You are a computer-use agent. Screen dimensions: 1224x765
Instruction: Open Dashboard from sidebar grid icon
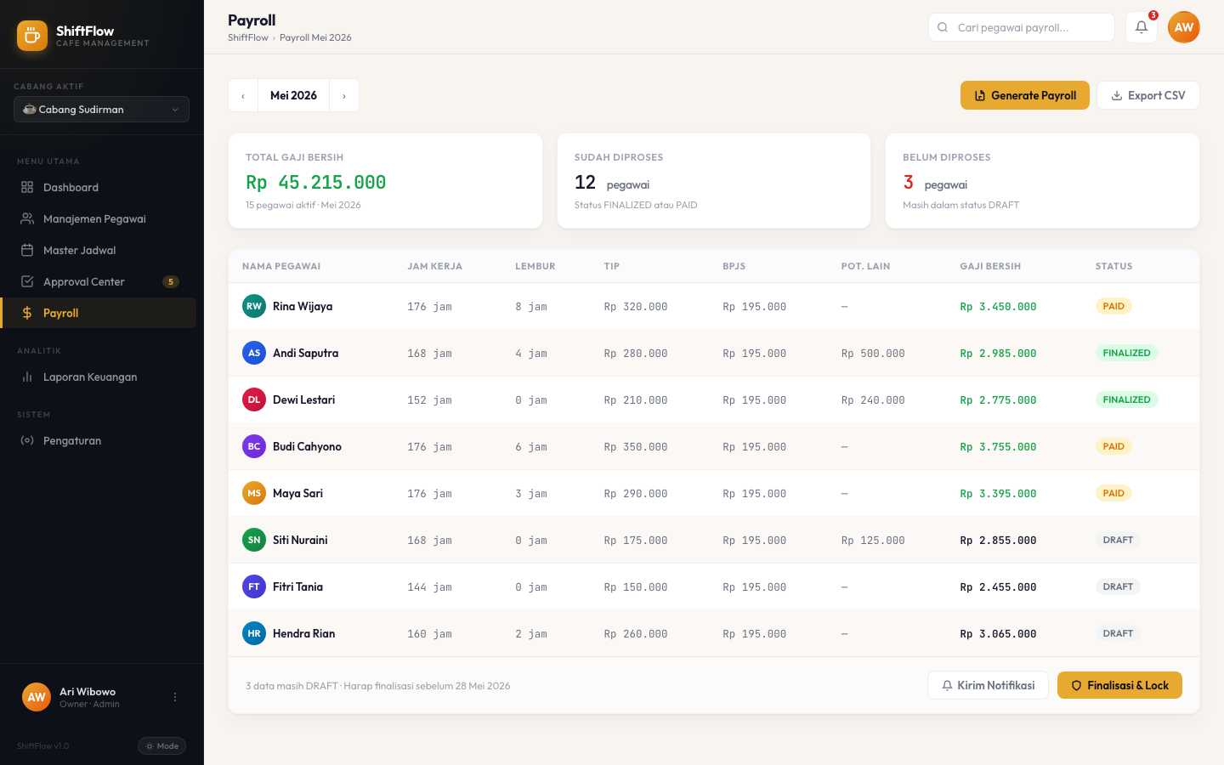27,187
